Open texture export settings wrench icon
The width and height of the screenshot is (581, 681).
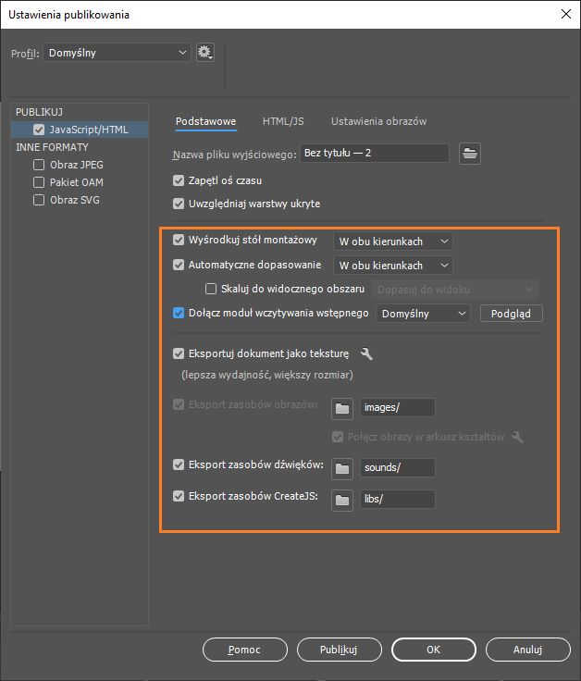coord(366,353)
